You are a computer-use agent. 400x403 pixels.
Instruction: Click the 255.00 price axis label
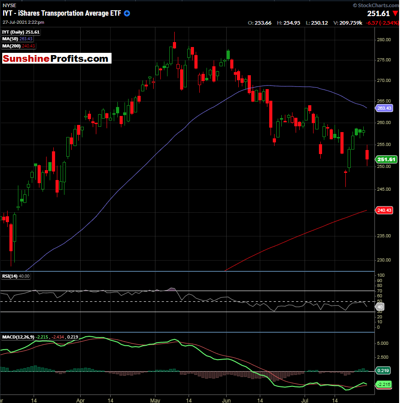point(384,145)
